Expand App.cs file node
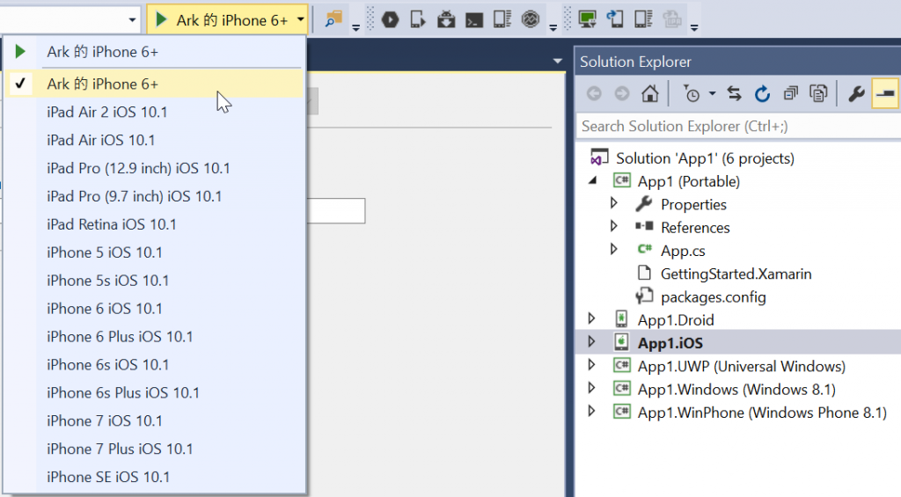This screenshot has width=901, height=497. 613,249
